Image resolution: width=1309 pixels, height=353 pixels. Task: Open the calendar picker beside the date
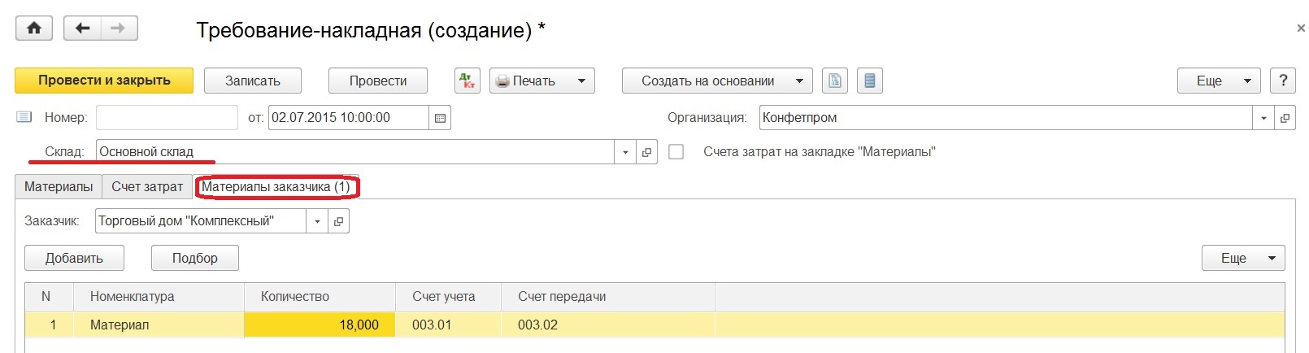(440, 118)
